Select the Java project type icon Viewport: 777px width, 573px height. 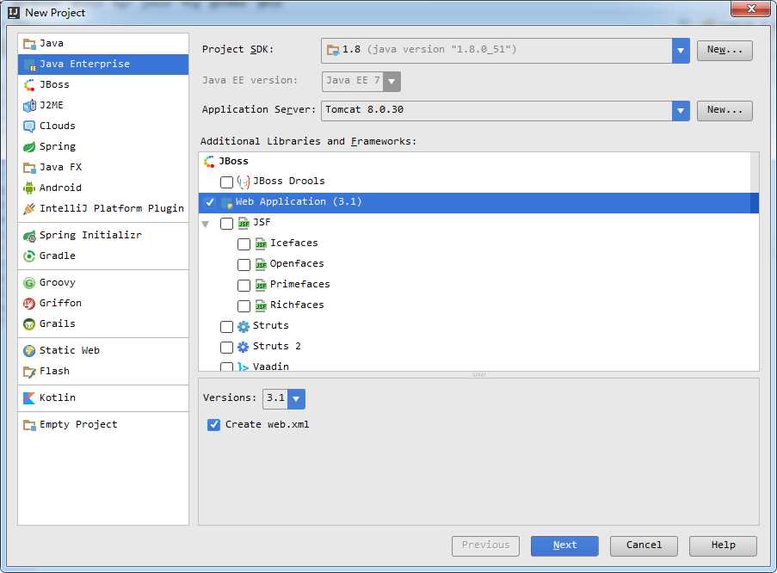click(29, 44)
